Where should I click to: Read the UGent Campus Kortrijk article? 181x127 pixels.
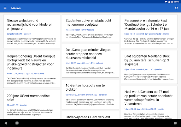pos(31,69)
